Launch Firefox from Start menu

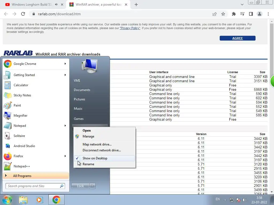36,156
